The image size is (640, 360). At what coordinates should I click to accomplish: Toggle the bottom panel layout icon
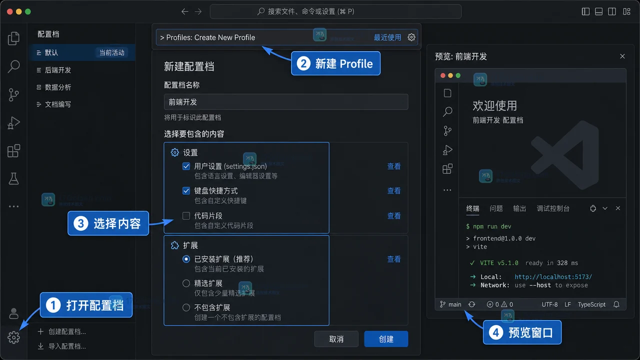pyautogui.click(x=599, y=11)
